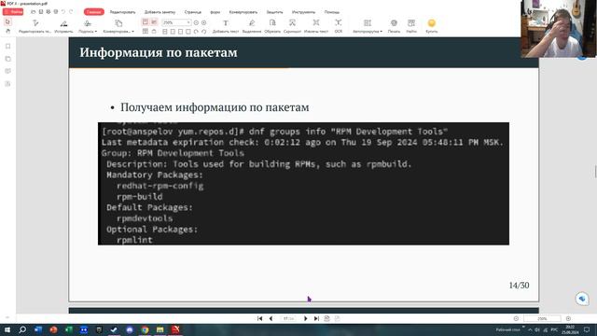597x336 pixels.
Task: Go to the next page
Action: click(x=305, y=318)
